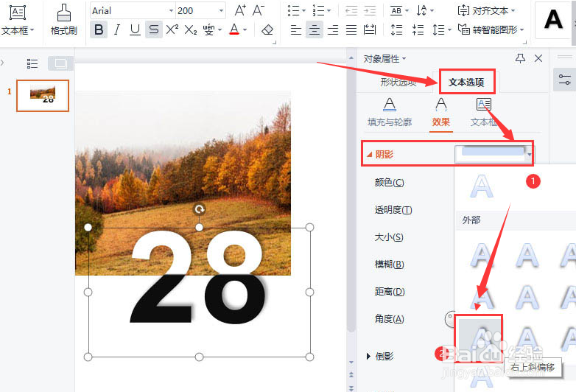Image resolution: width=576 pixels, height=392 pixels.
Task: Click the rotate handle above the text box
Action: coord(199,209)
